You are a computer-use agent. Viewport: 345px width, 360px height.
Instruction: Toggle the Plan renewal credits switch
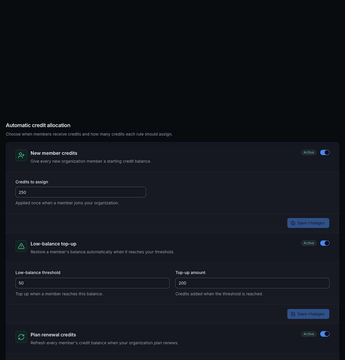tap(325, 334)
